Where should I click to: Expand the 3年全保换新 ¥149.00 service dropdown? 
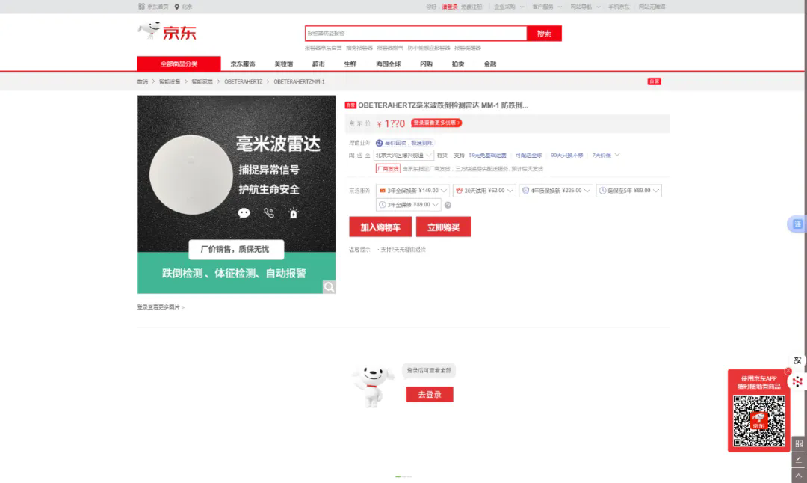pos(412,191)
